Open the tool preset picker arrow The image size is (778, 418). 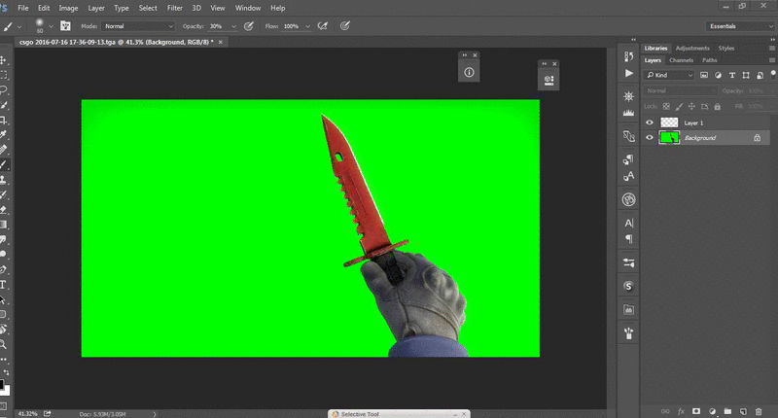point(19,26)
